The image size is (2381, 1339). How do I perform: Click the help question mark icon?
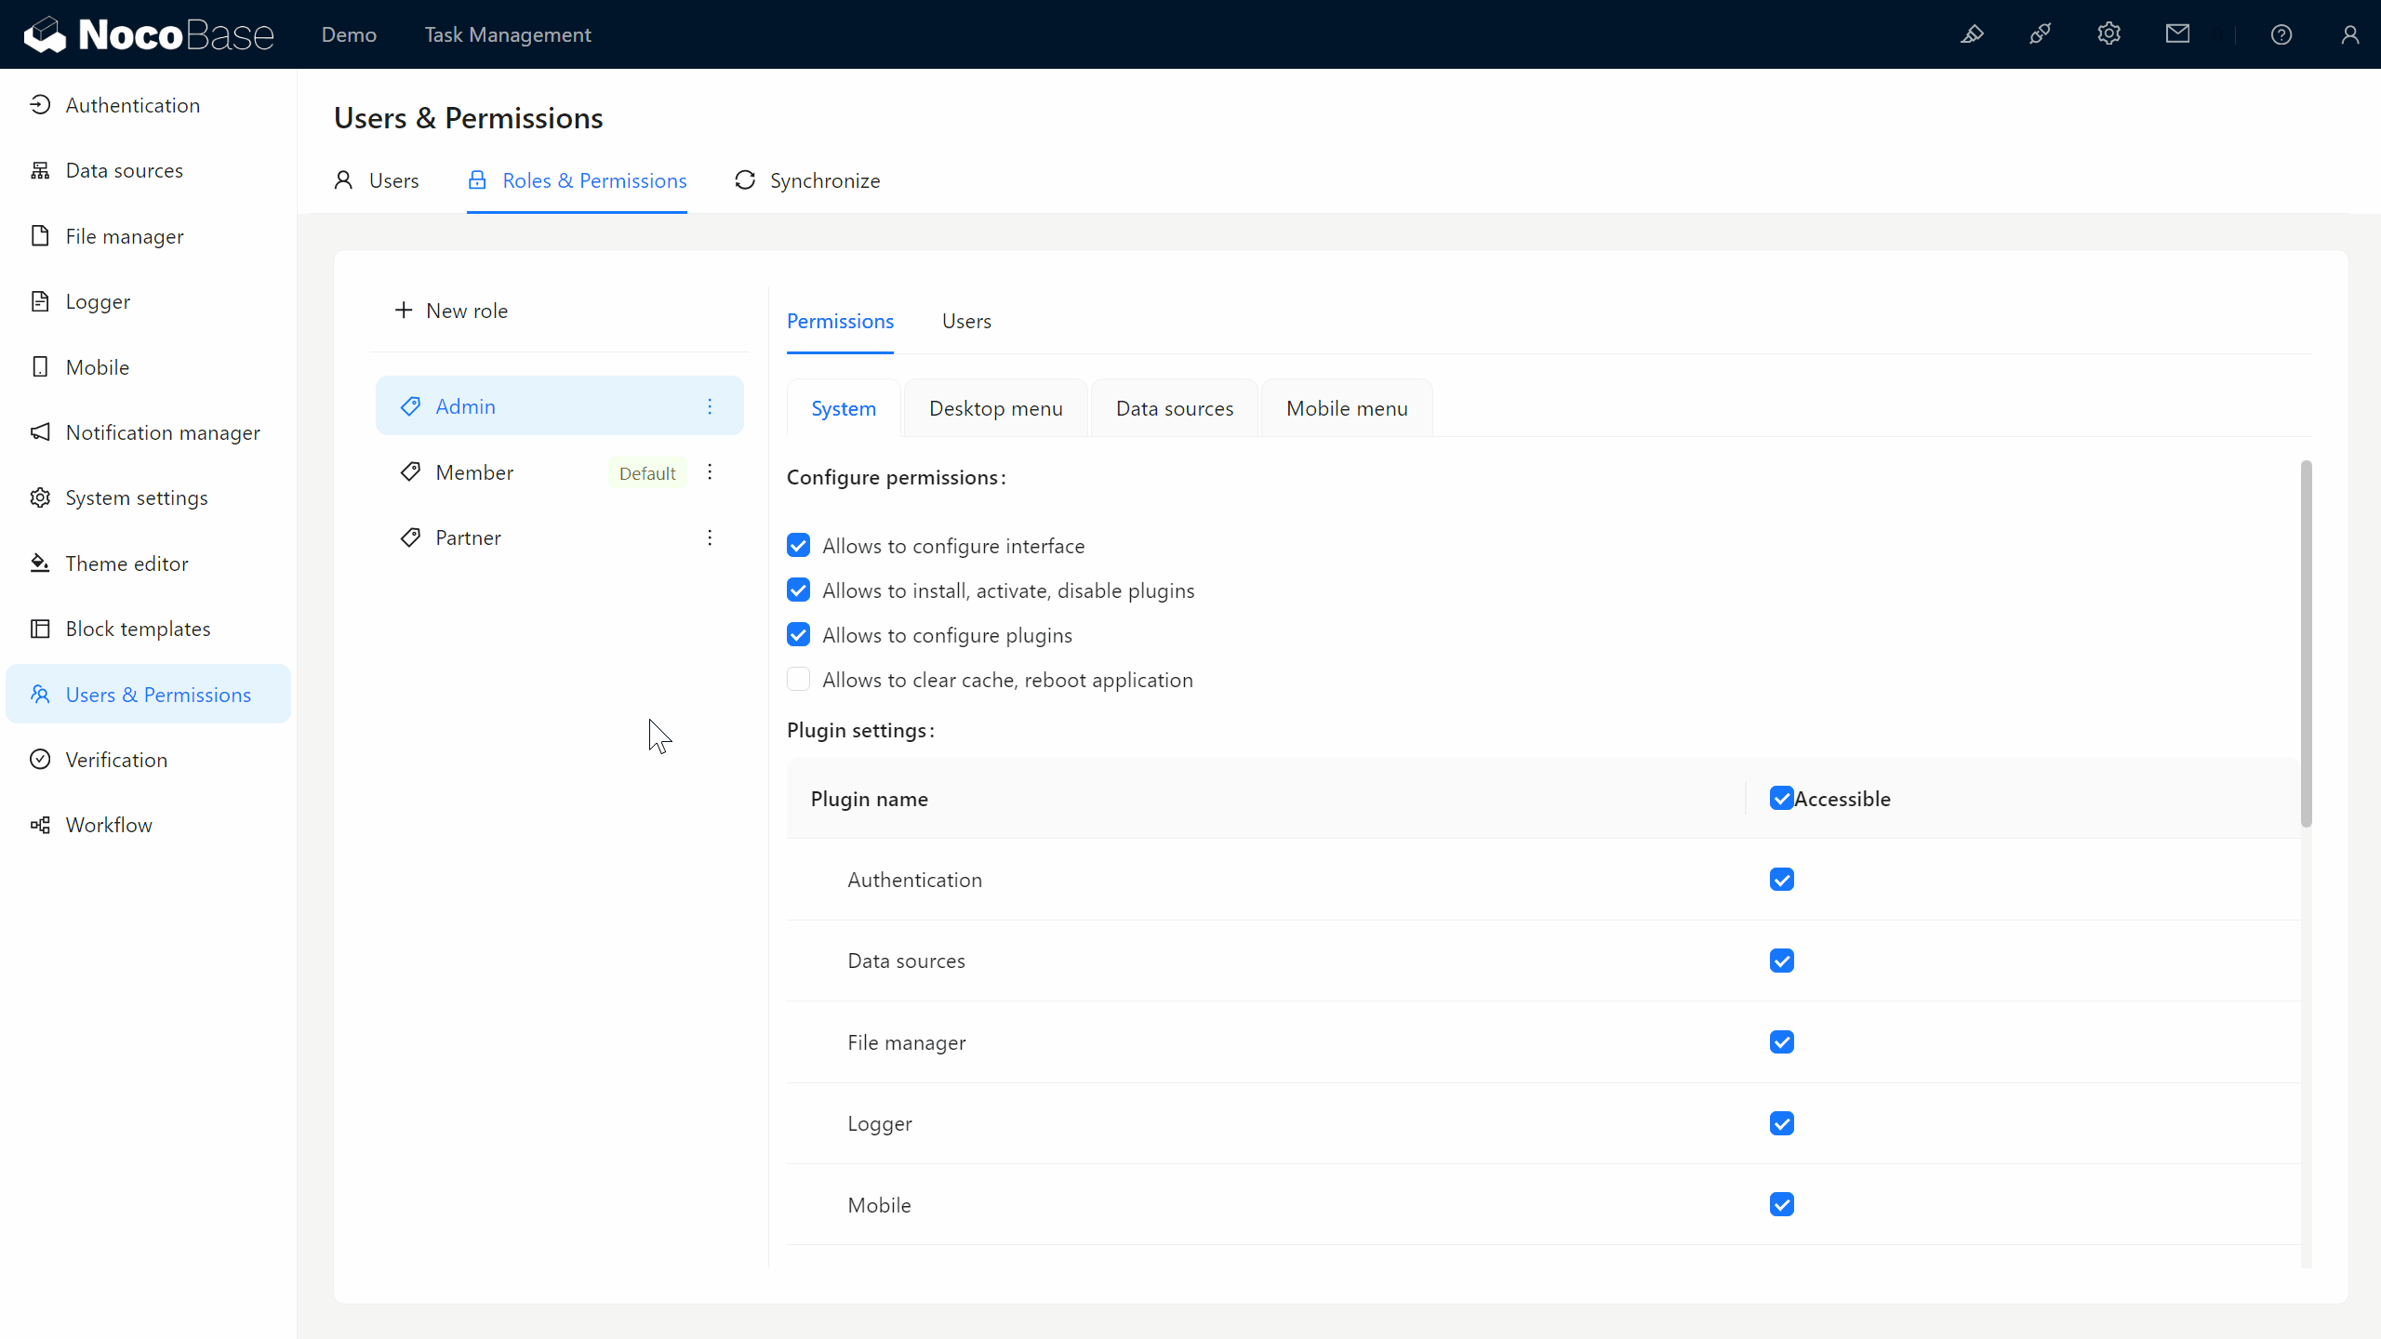[x=2281, y=34]
